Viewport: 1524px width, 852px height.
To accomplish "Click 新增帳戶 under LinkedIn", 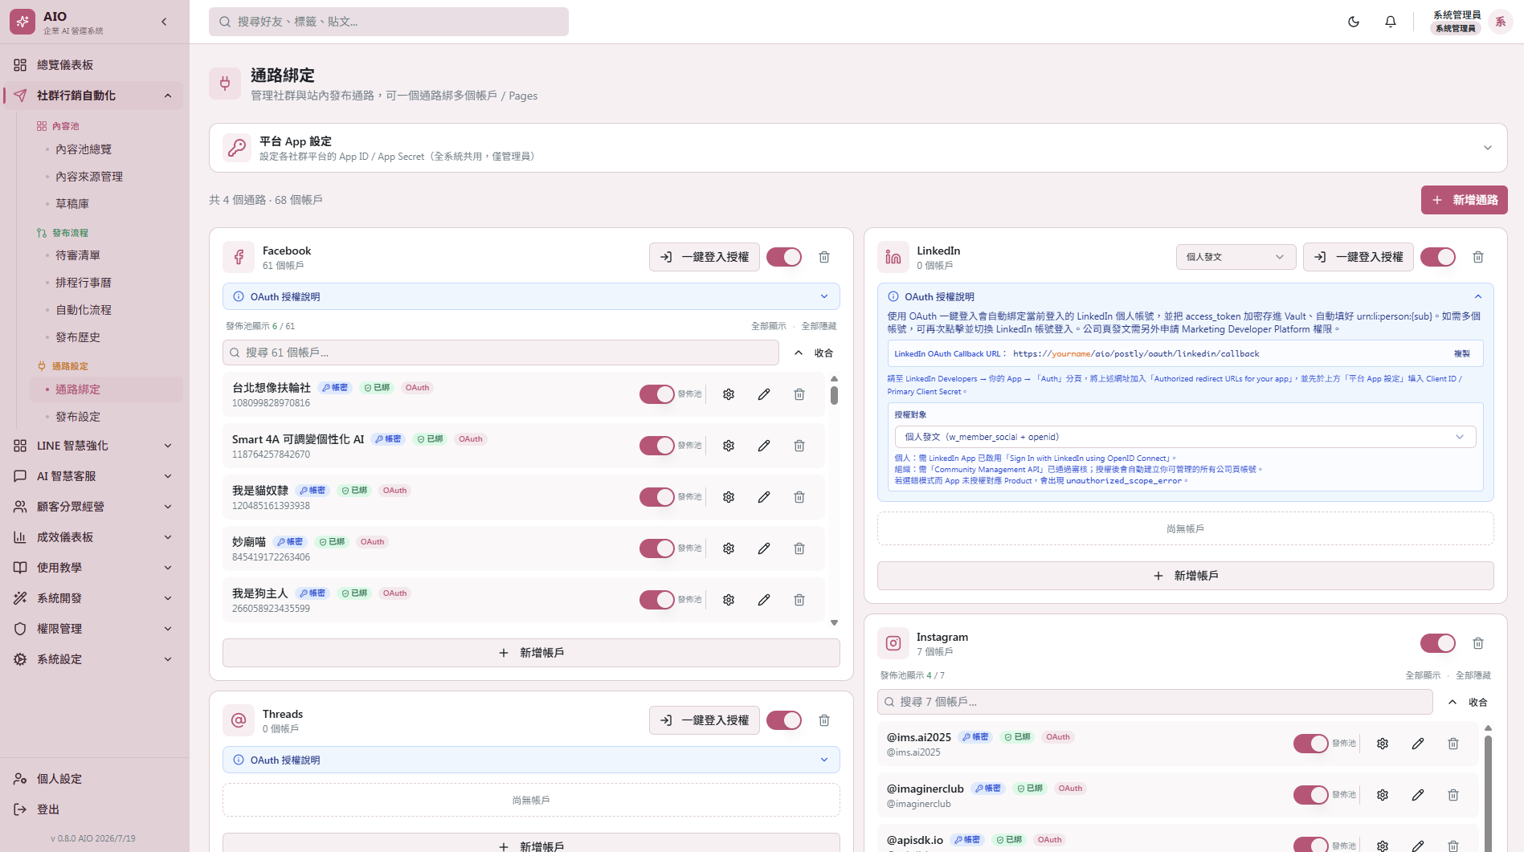I will coord(1185,576).
